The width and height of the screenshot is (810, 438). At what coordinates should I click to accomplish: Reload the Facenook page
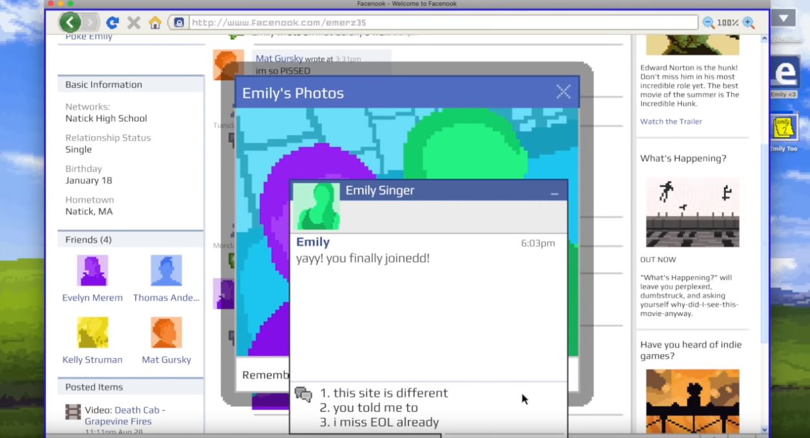(x=112, y=23)
